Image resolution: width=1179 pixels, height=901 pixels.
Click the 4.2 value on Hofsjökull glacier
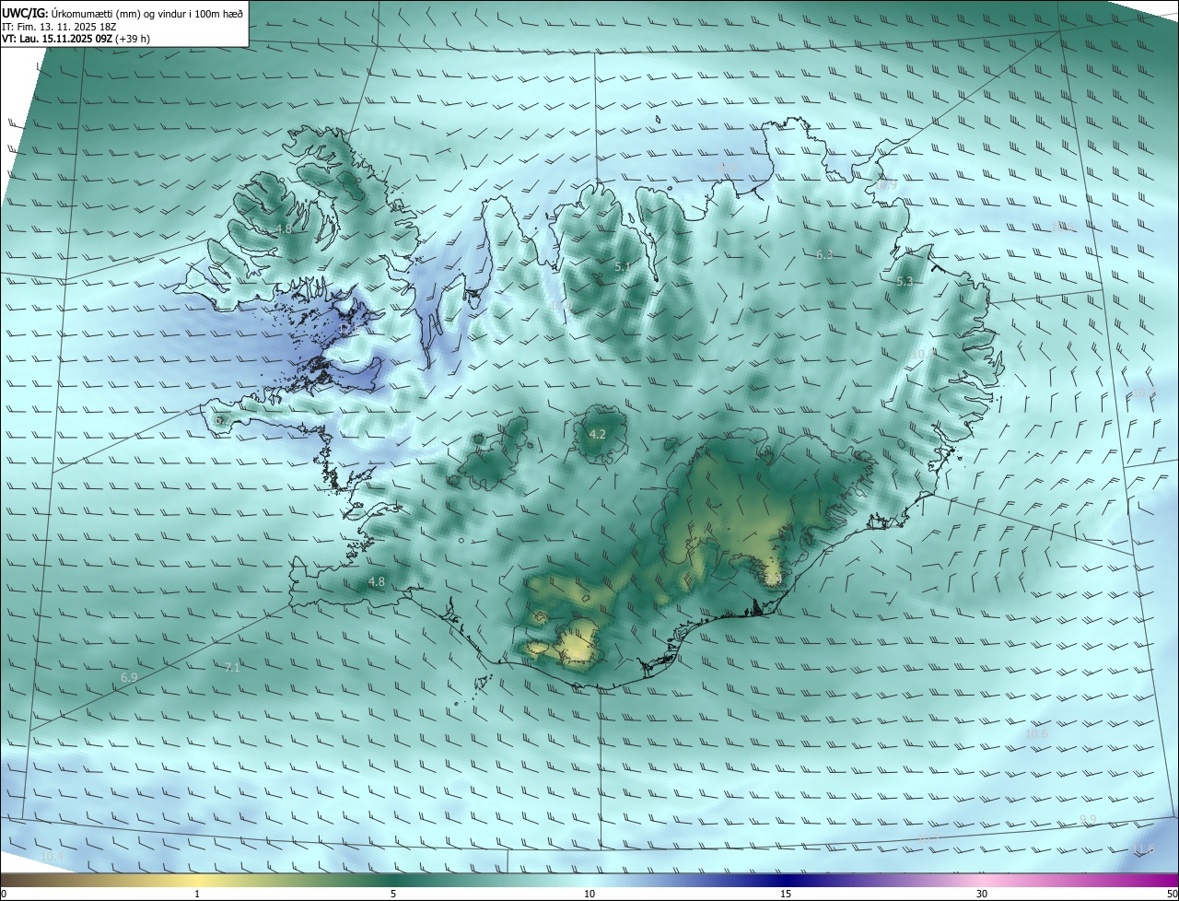pyautogui.click(x=597, y=434)
